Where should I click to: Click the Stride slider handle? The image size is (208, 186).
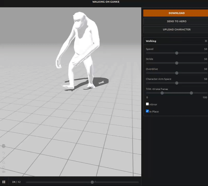pos(177,63)
